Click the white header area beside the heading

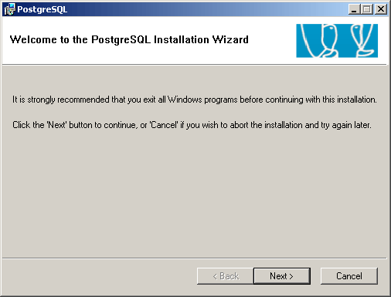tap(272, 41)
